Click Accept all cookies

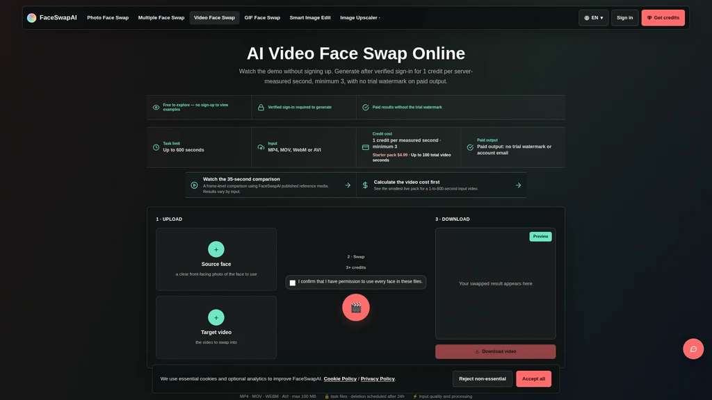coord(533,378)
